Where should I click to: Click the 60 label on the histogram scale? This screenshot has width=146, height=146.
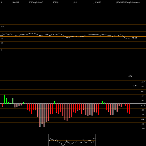pyautogui.click(x=142, y=91)
